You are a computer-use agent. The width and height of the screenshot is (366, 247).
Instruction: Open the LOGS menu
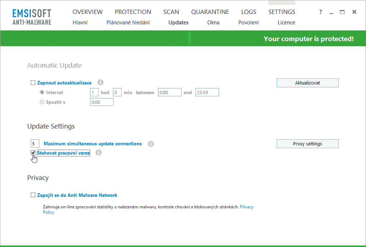(249, 12)
